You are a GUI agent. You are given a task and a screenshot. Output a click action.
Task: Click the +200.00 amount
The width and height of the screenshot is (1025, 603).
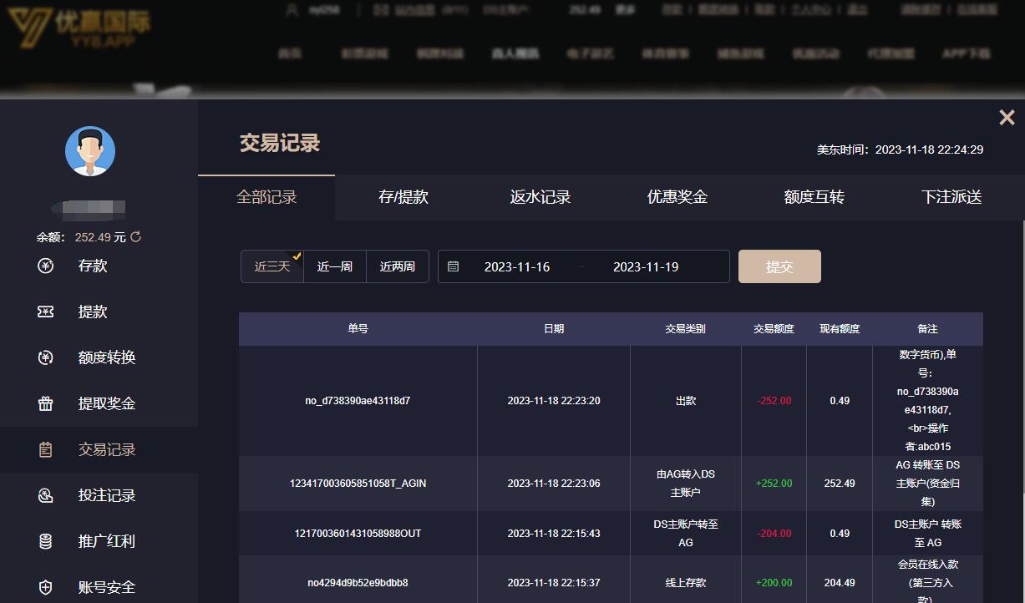point(774,583)
